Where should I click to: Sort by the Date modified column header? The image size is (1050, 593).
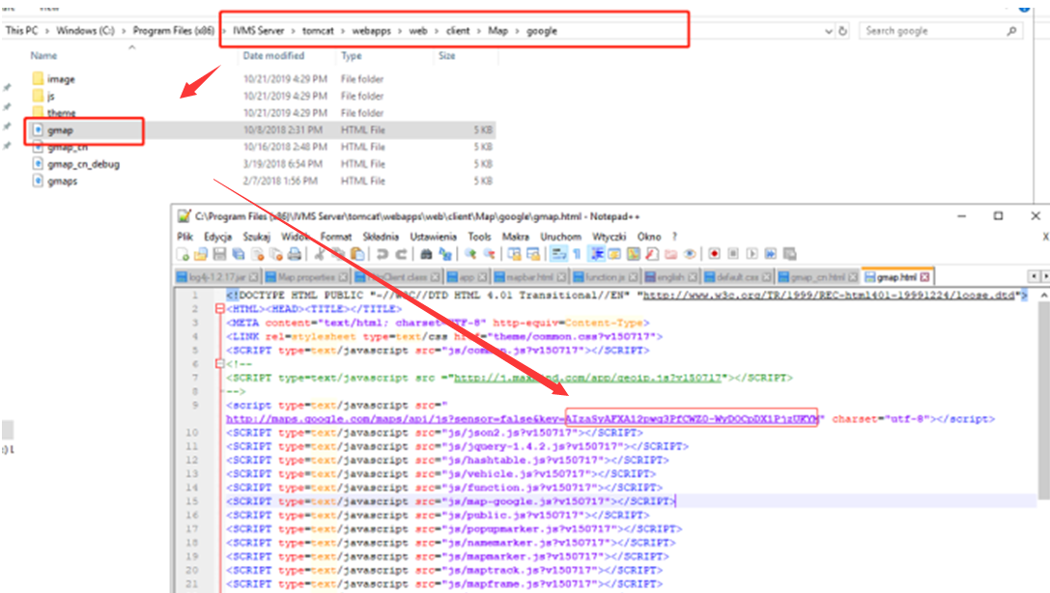[x=273, y=56]
